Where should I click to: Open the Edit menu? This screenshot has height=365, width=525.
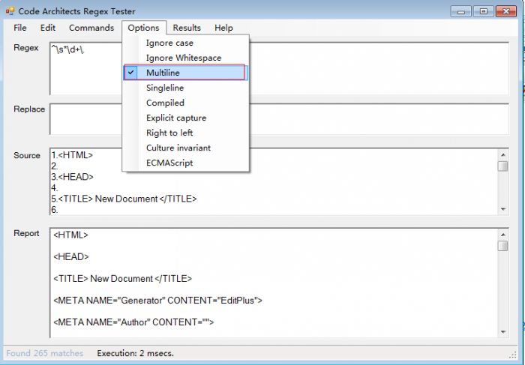click(48, 28)
